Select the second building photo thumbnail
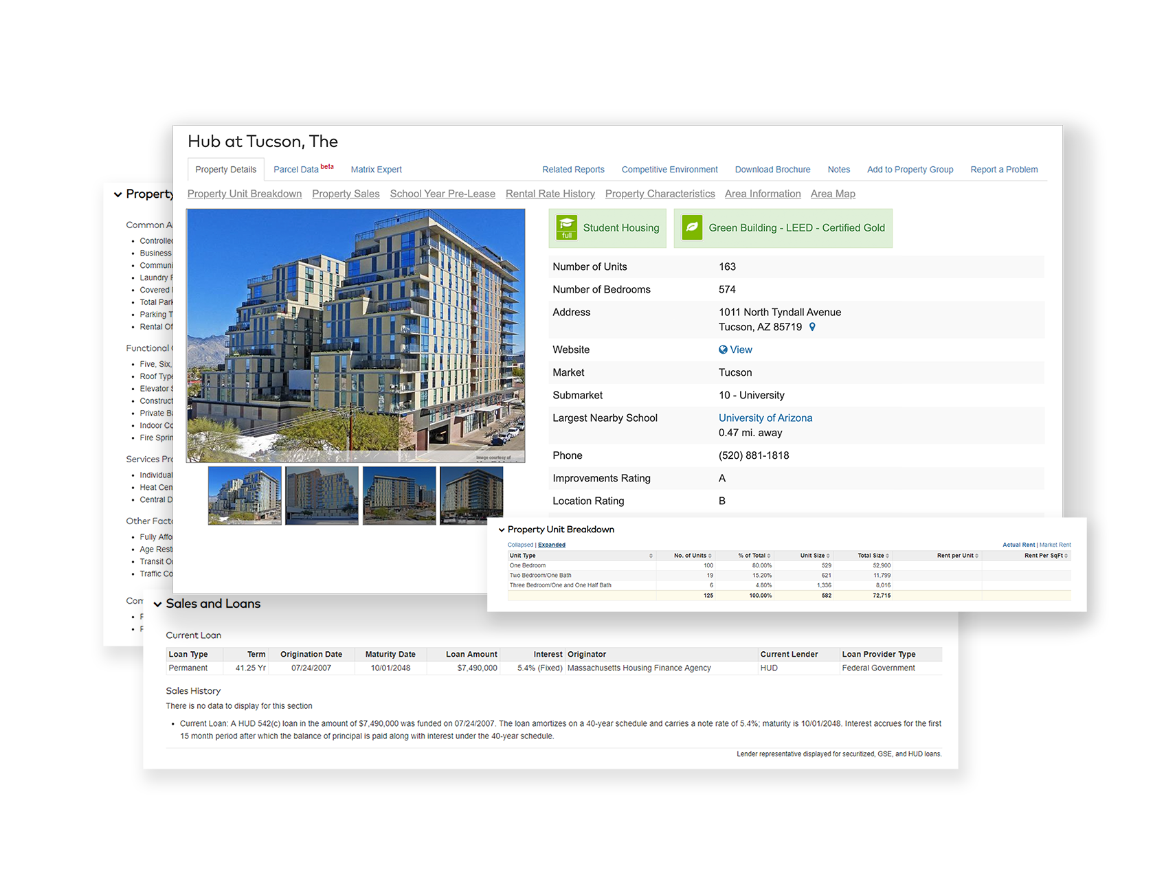Image resolution: width=1153 pixels, height=895 pixels. tap(322, 495)
